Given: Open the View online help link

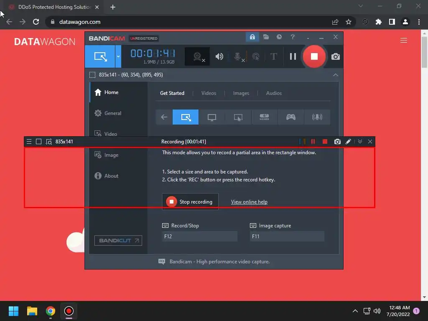Looking at the screenshot, I should coord(249,202).
